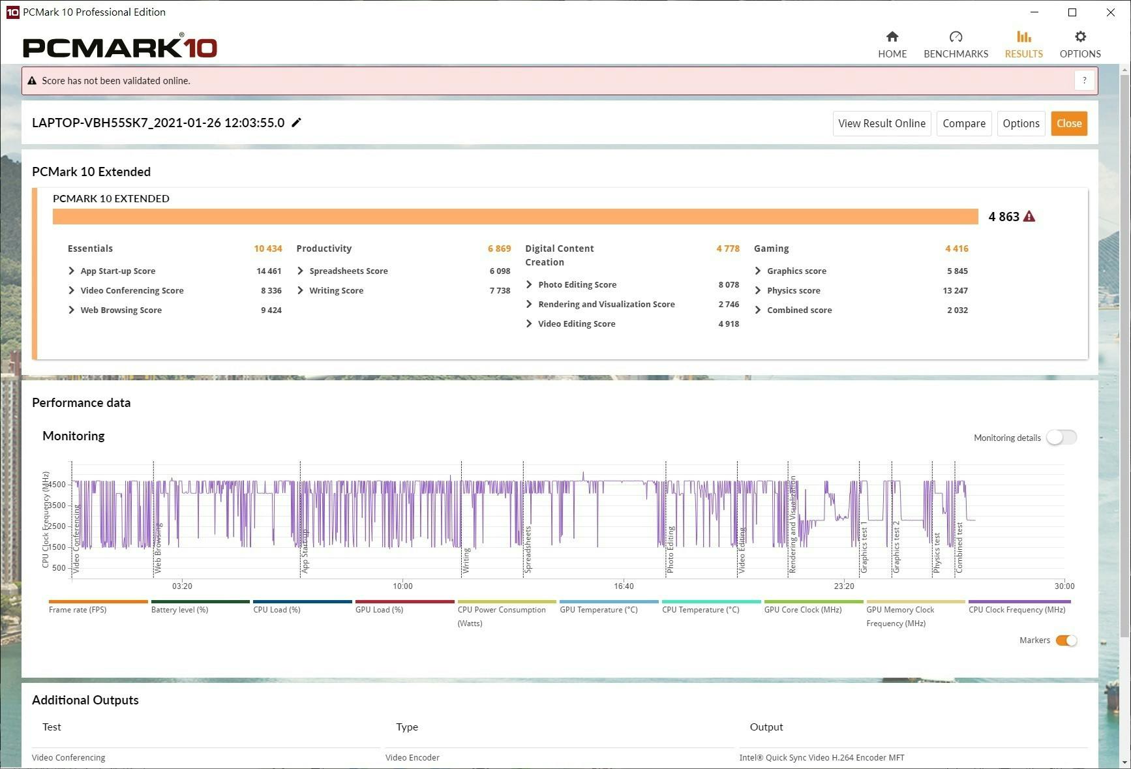Expand Physics score row
This screenshot has height=769, width=1131.
tap(758, 290)
